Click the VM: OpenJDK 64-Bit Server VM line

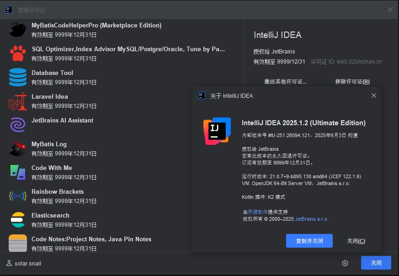(296, 183)
